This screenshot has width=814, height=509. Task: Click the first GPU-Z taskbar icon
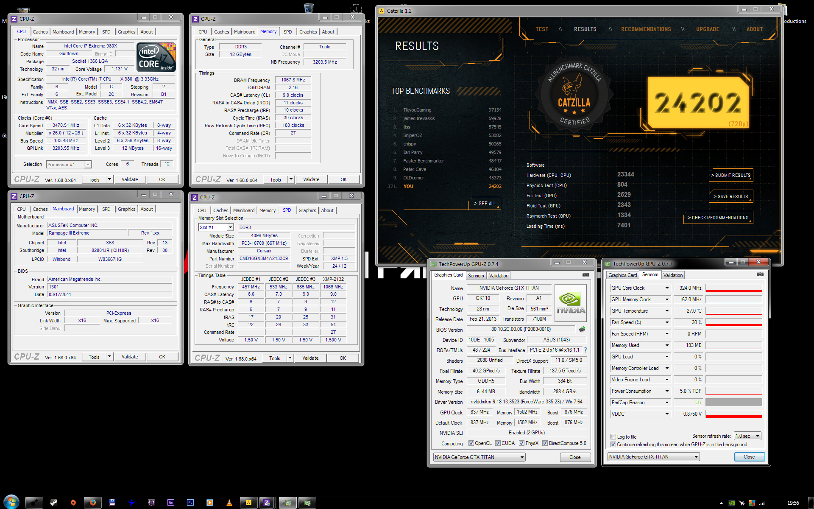(288, 503)
